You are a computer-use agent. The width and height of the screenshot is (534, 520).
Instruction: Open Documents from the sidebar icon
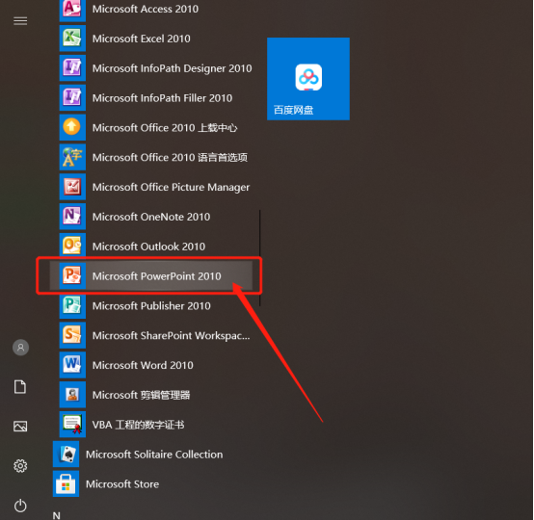[x=20, y=387]
